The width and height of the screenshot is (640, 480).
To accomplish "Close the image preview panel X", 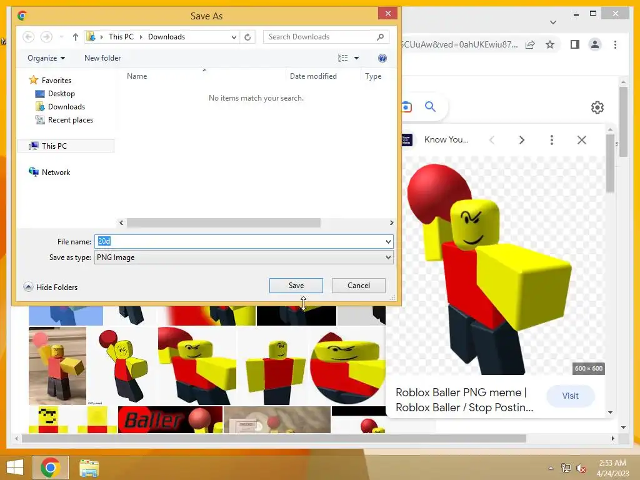I will tap(582, 140).
